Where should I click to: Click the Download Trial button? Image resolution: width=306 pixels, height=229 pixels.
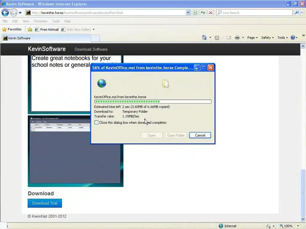click(45, 203)
